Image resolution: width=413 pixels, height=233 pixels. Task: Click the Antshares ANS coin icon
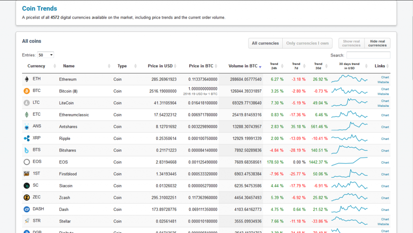pyautogui.click(x=27, y=126)
